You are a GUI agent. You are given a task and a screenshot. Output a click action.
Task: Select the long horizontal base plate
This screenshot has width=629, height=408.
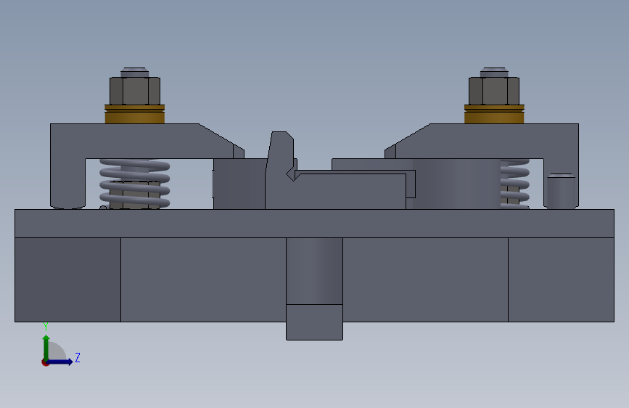[314, 224]
